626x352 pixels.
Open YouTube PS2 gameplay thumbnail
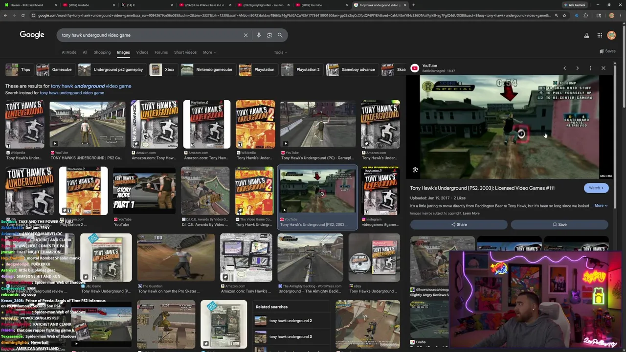pyautogui.click(x=87, y=124)
